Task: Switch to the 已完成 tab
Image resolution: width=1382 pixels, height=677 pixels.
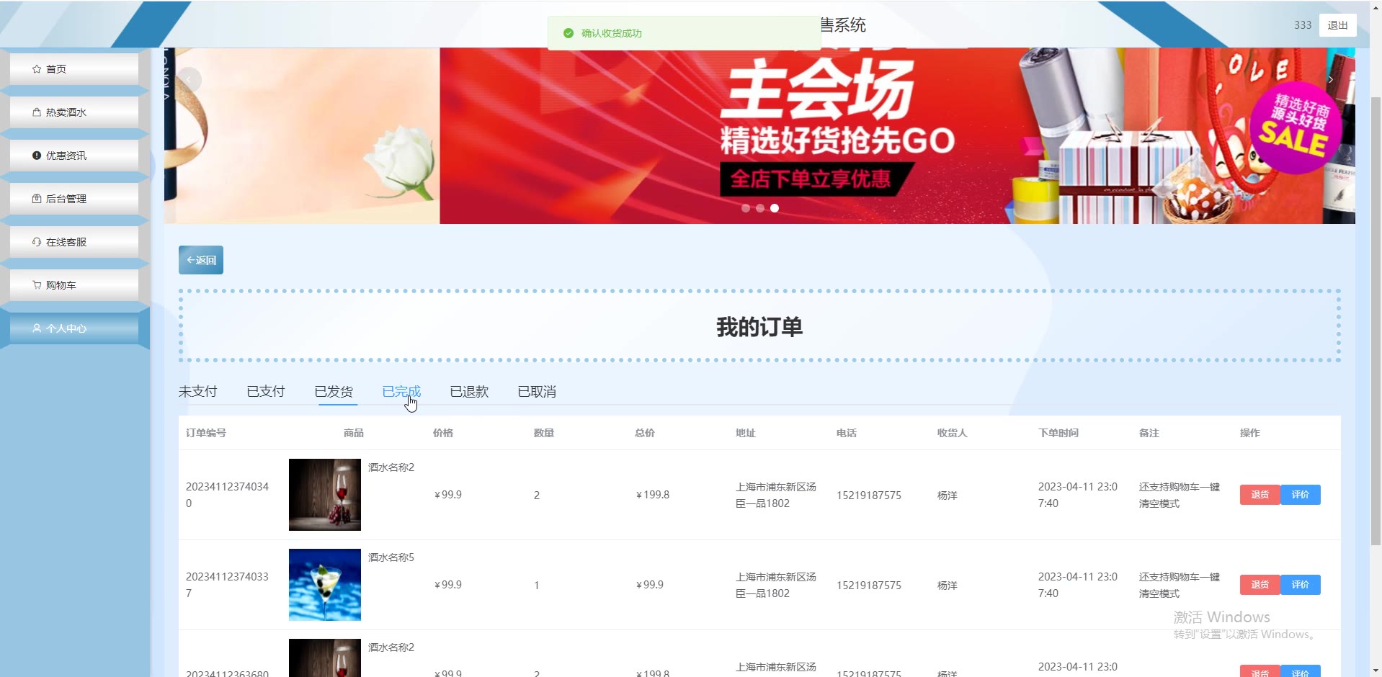Action: (x=401, y=392)
